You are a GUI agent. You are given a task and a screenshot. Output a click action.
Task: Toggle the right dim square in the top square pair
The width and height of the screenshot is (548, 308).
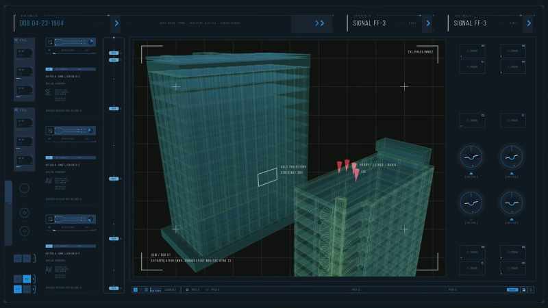pos(27,259)
